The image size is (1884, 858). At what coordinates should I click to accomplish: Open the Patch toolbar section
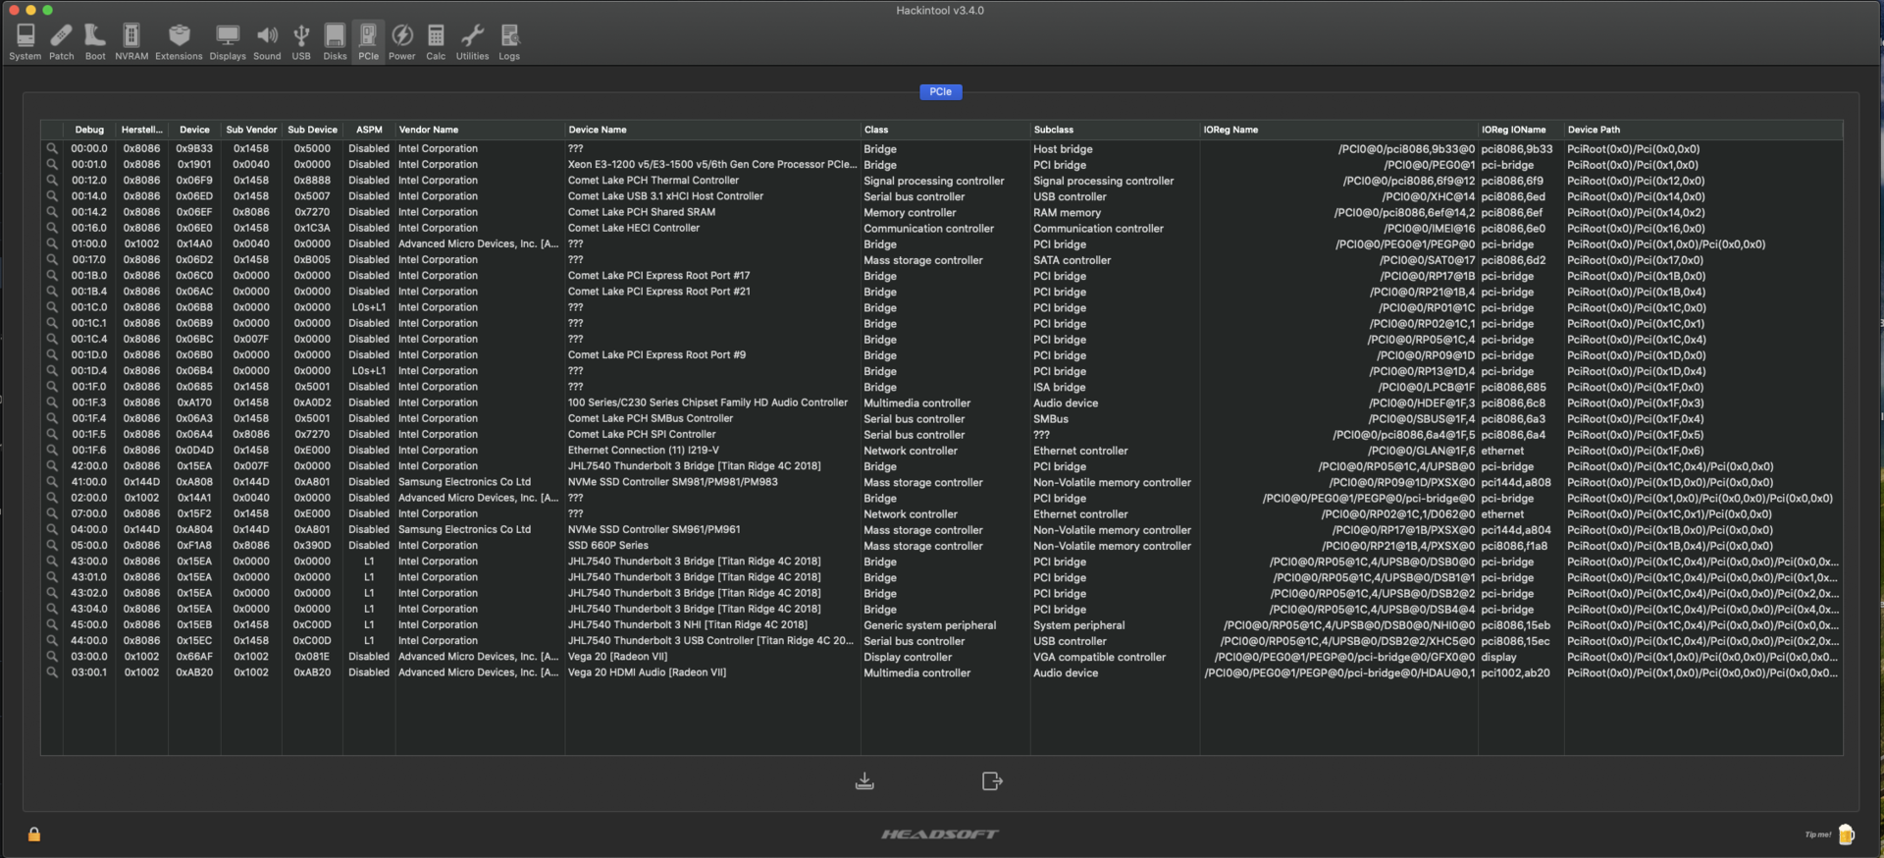[62, 42]
